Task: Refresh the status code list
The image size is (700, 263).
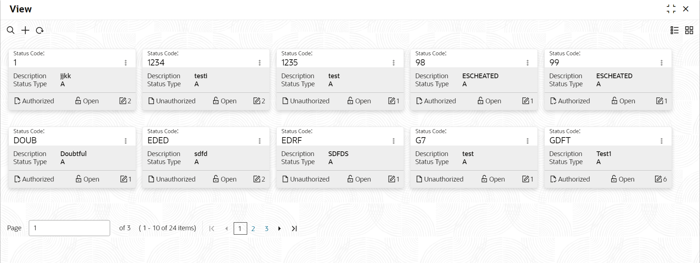Action: 40,30
